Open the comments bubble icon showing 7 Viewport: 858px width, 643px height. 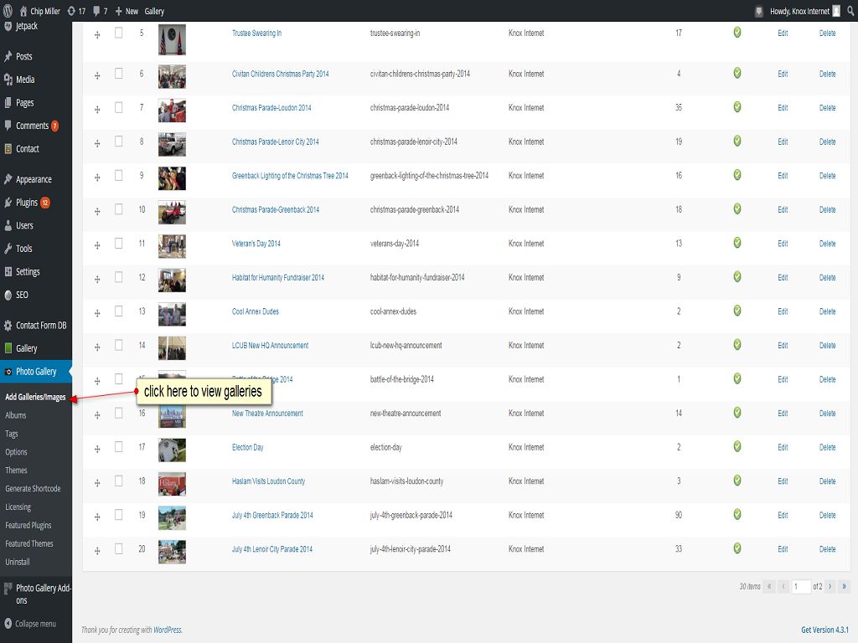coord(96,11)
